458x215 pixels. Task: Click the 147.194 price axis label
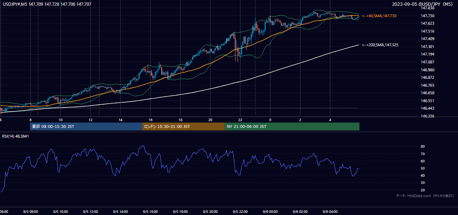click(x=428, y=54)
